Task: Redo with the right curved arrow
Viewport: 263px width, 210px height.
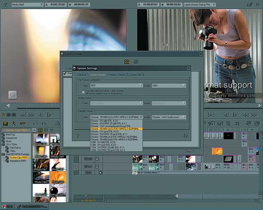Action: tap(44, 123)
